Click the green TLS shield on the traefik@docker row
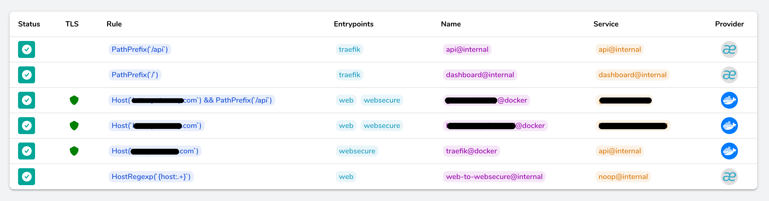 [x=74, y=151]
